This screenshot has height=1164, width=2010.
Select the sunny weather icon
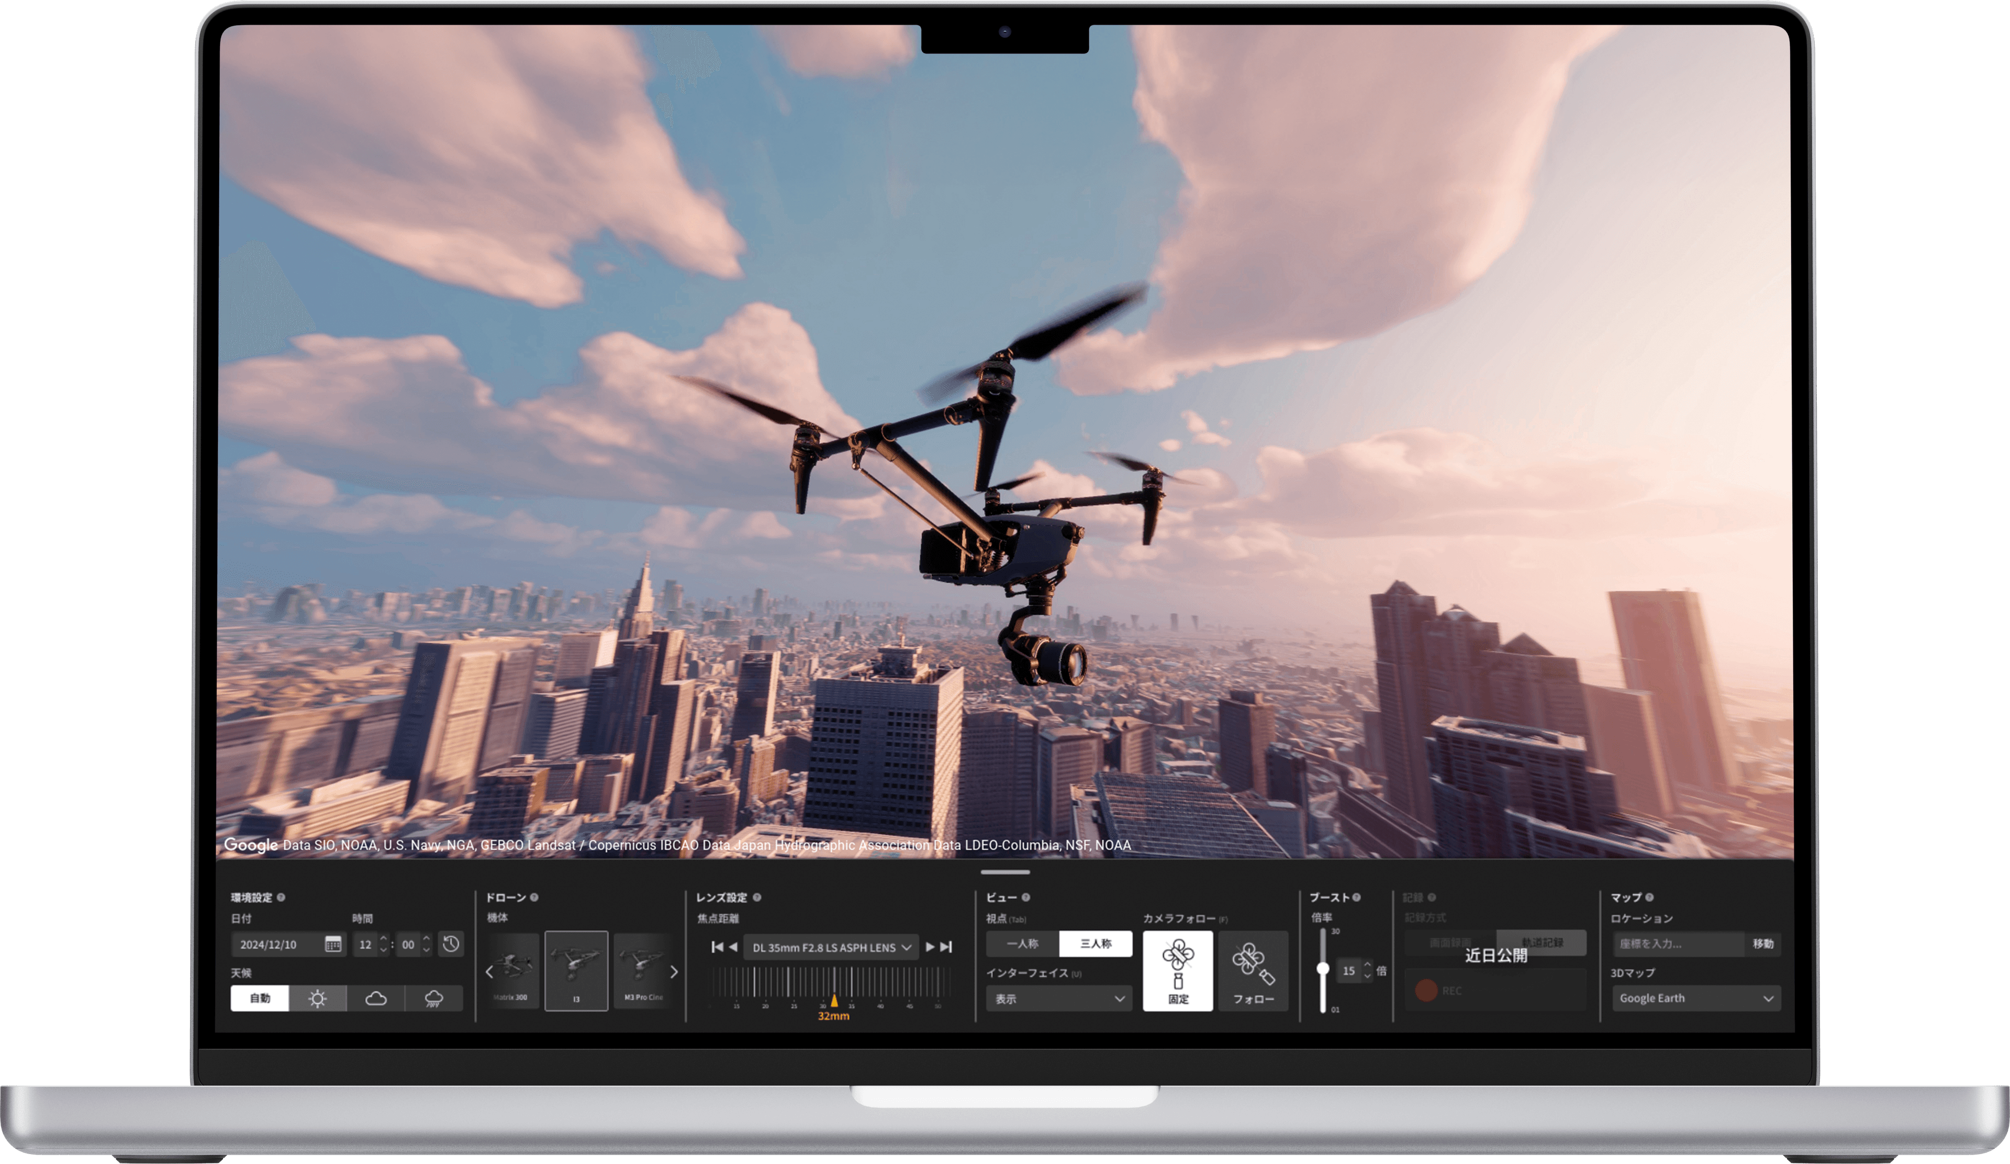click(317, 998)
